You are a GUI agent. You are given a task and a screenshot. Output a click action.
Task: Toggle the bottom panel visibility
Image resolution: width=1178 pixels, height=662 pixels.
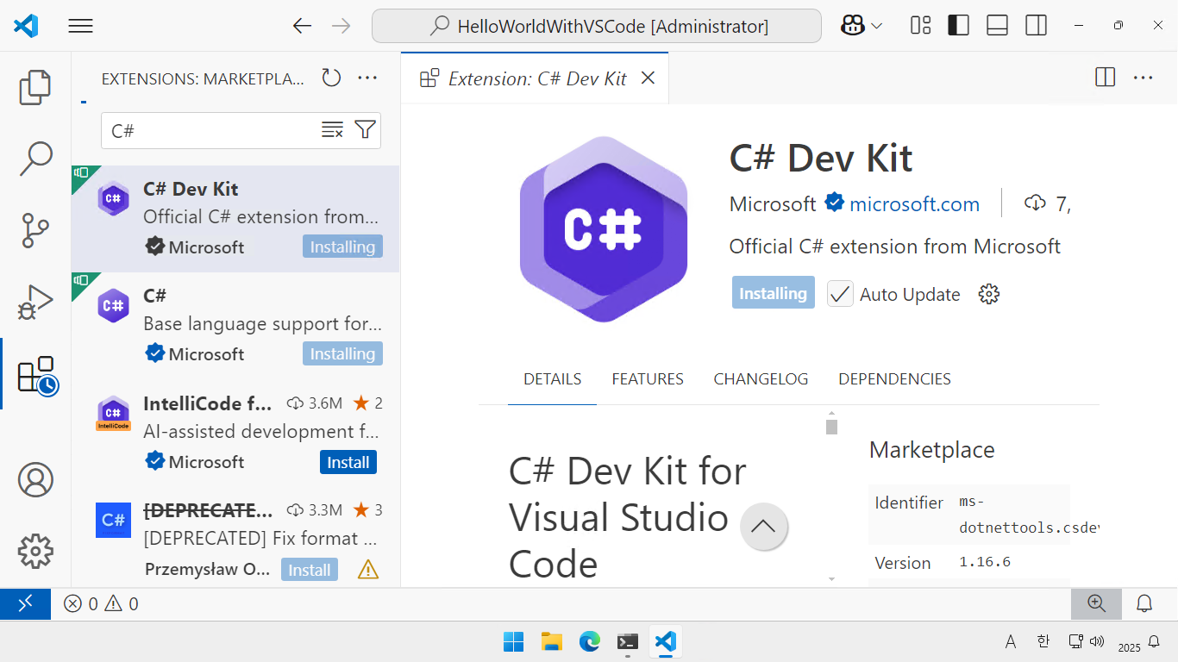pos(997,26)
